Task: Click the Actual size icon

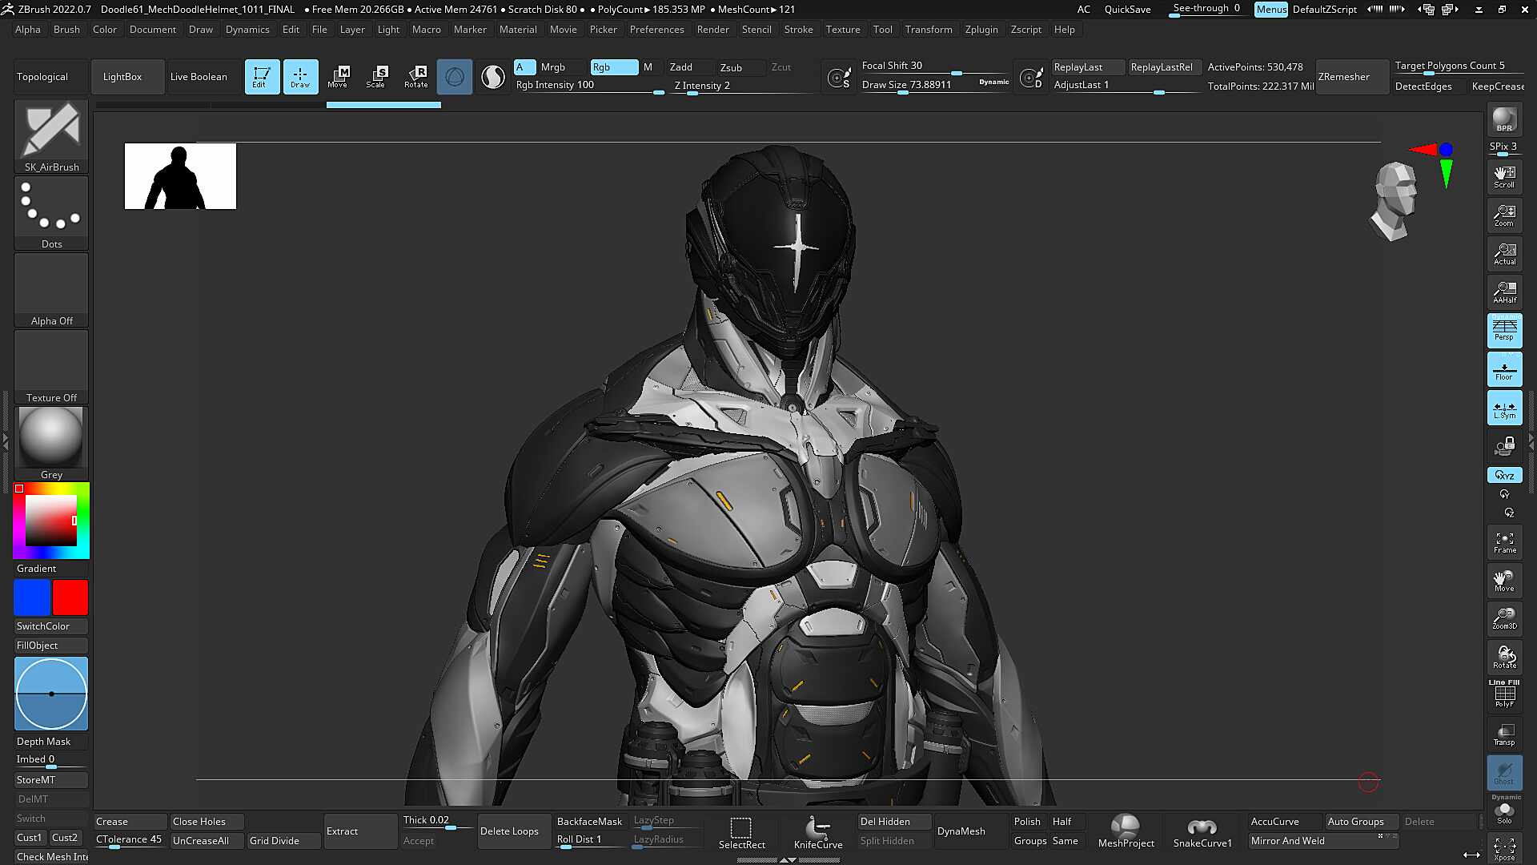Action: click(1504, 254)
